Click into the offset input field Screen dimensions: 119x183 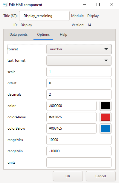79,83
